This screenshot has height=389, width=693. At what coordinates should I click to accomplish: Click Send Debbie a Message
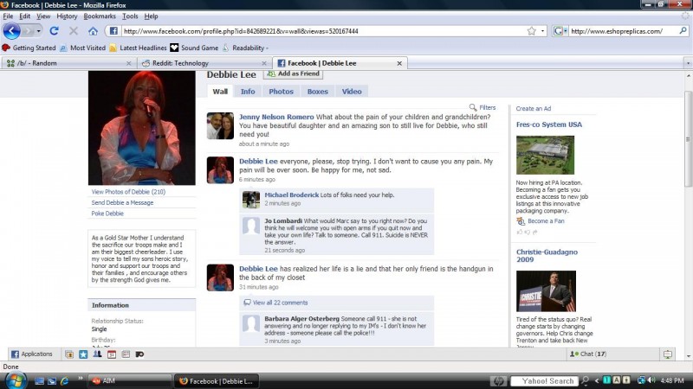click(x=122, y=202)
